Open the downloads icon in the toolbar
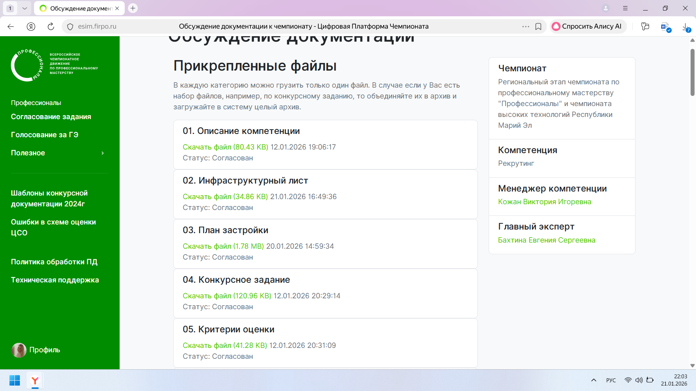 click(x=685, y=27)
